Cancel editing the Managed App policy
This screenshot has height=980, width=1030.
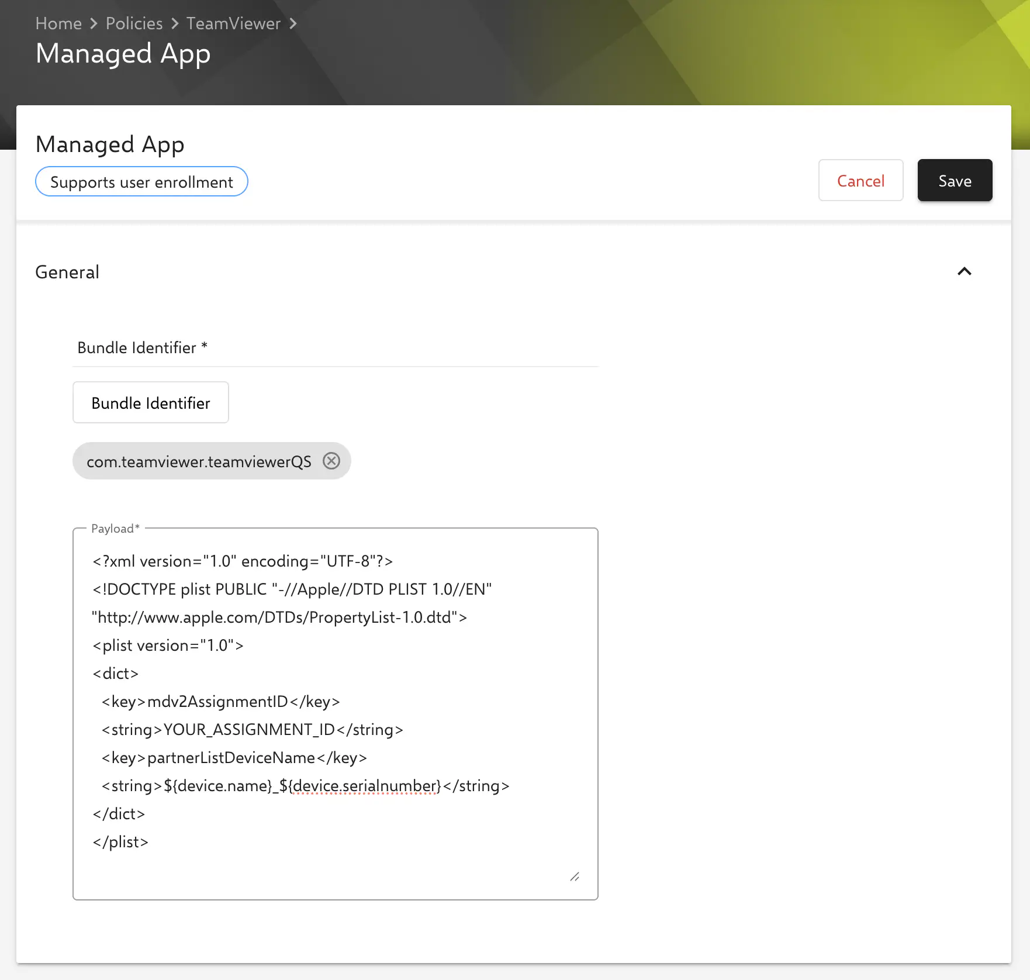[x=860, y=181]
